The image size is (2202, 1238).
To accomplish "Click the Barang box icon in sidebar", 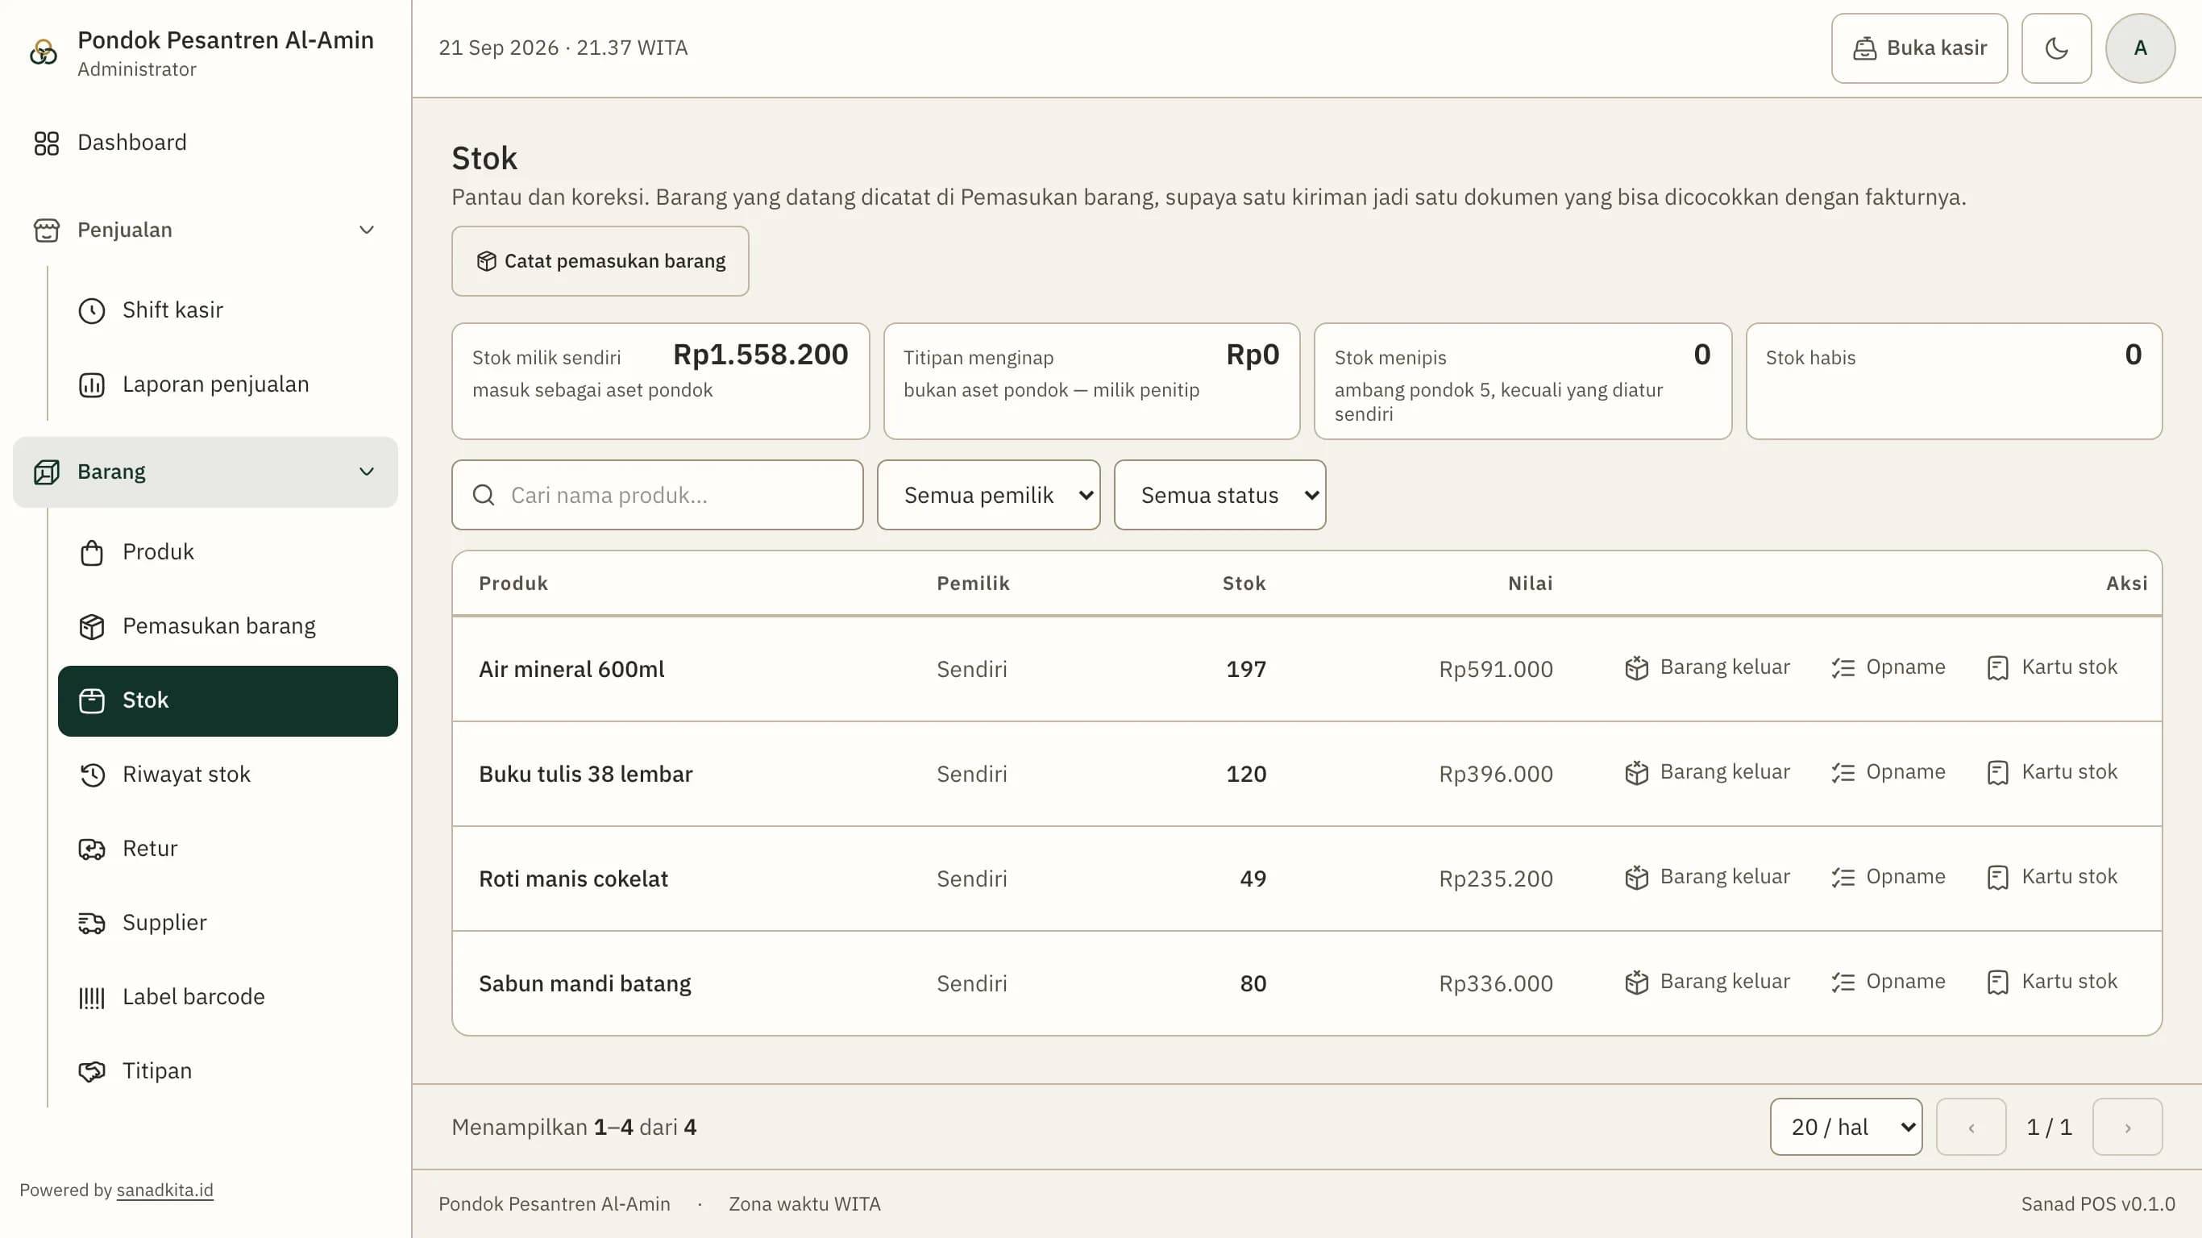I will (x=46, y=472).
